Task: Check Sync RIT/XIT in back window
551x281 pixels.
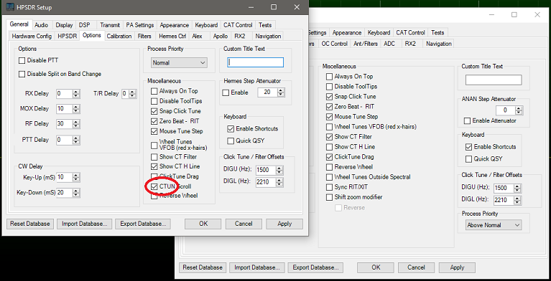Action: point(329,187)
